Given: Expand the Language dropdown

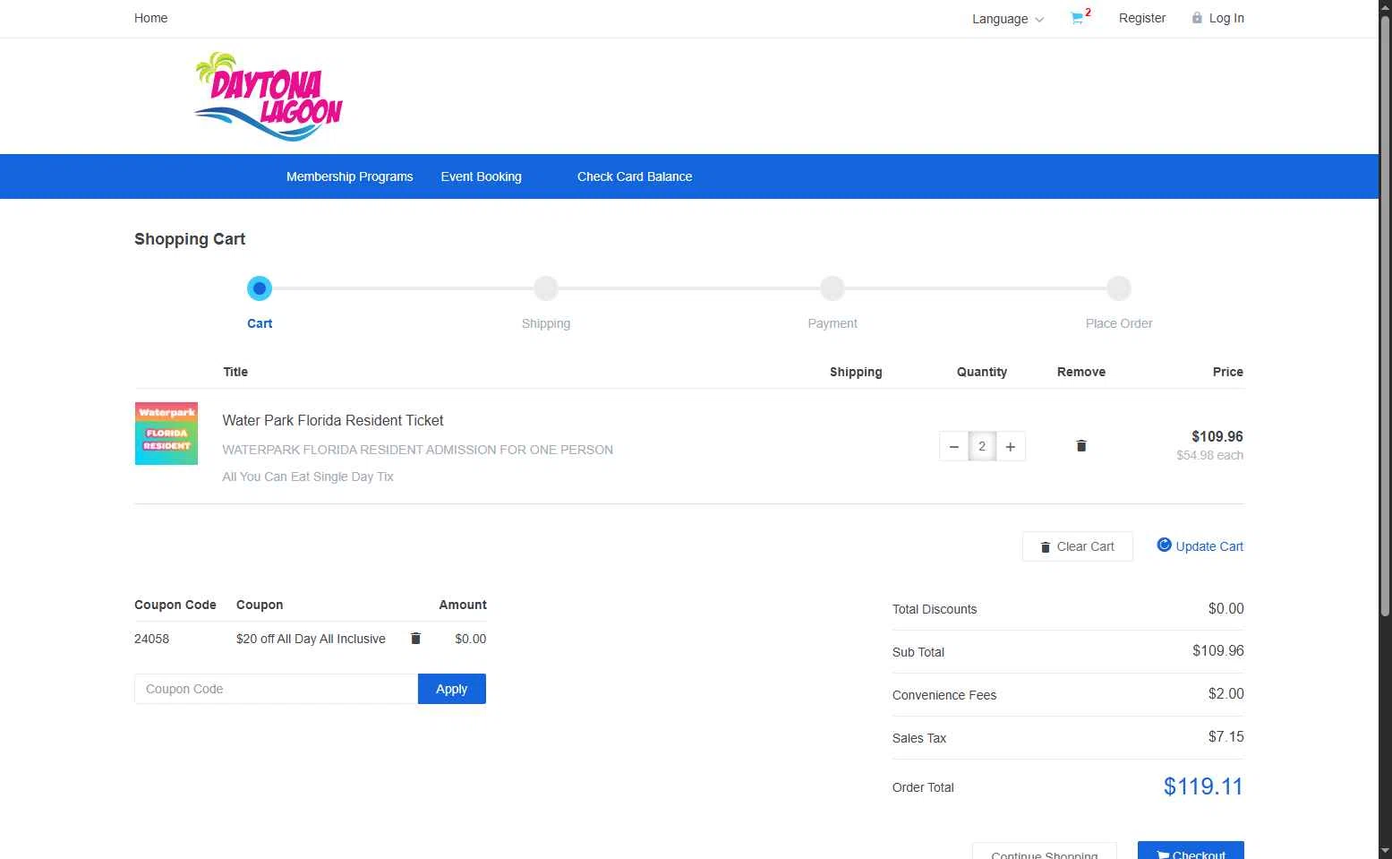Looking at the screenshot, I should pyautogui.click(x=1008, y=19).
